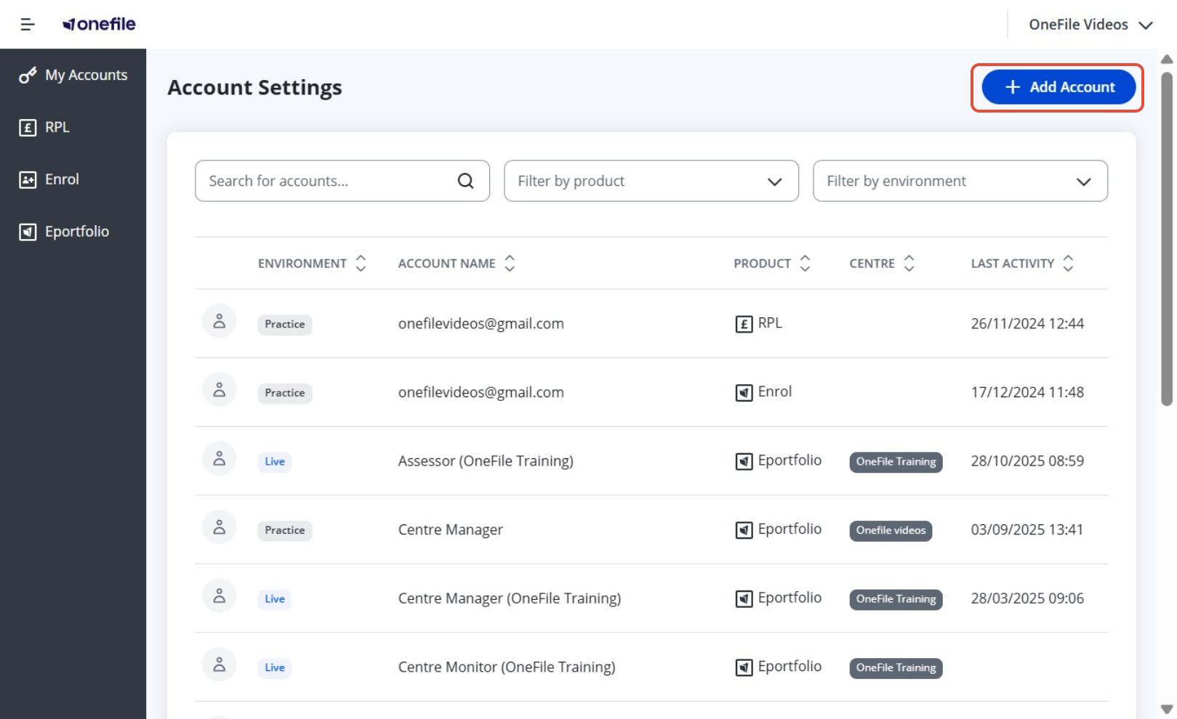Image resolution: width=1177 pixels, height=719 pixels.
Task: Click avatar icon in Centre Manager Practice row
Action: [x=219, y=528]
